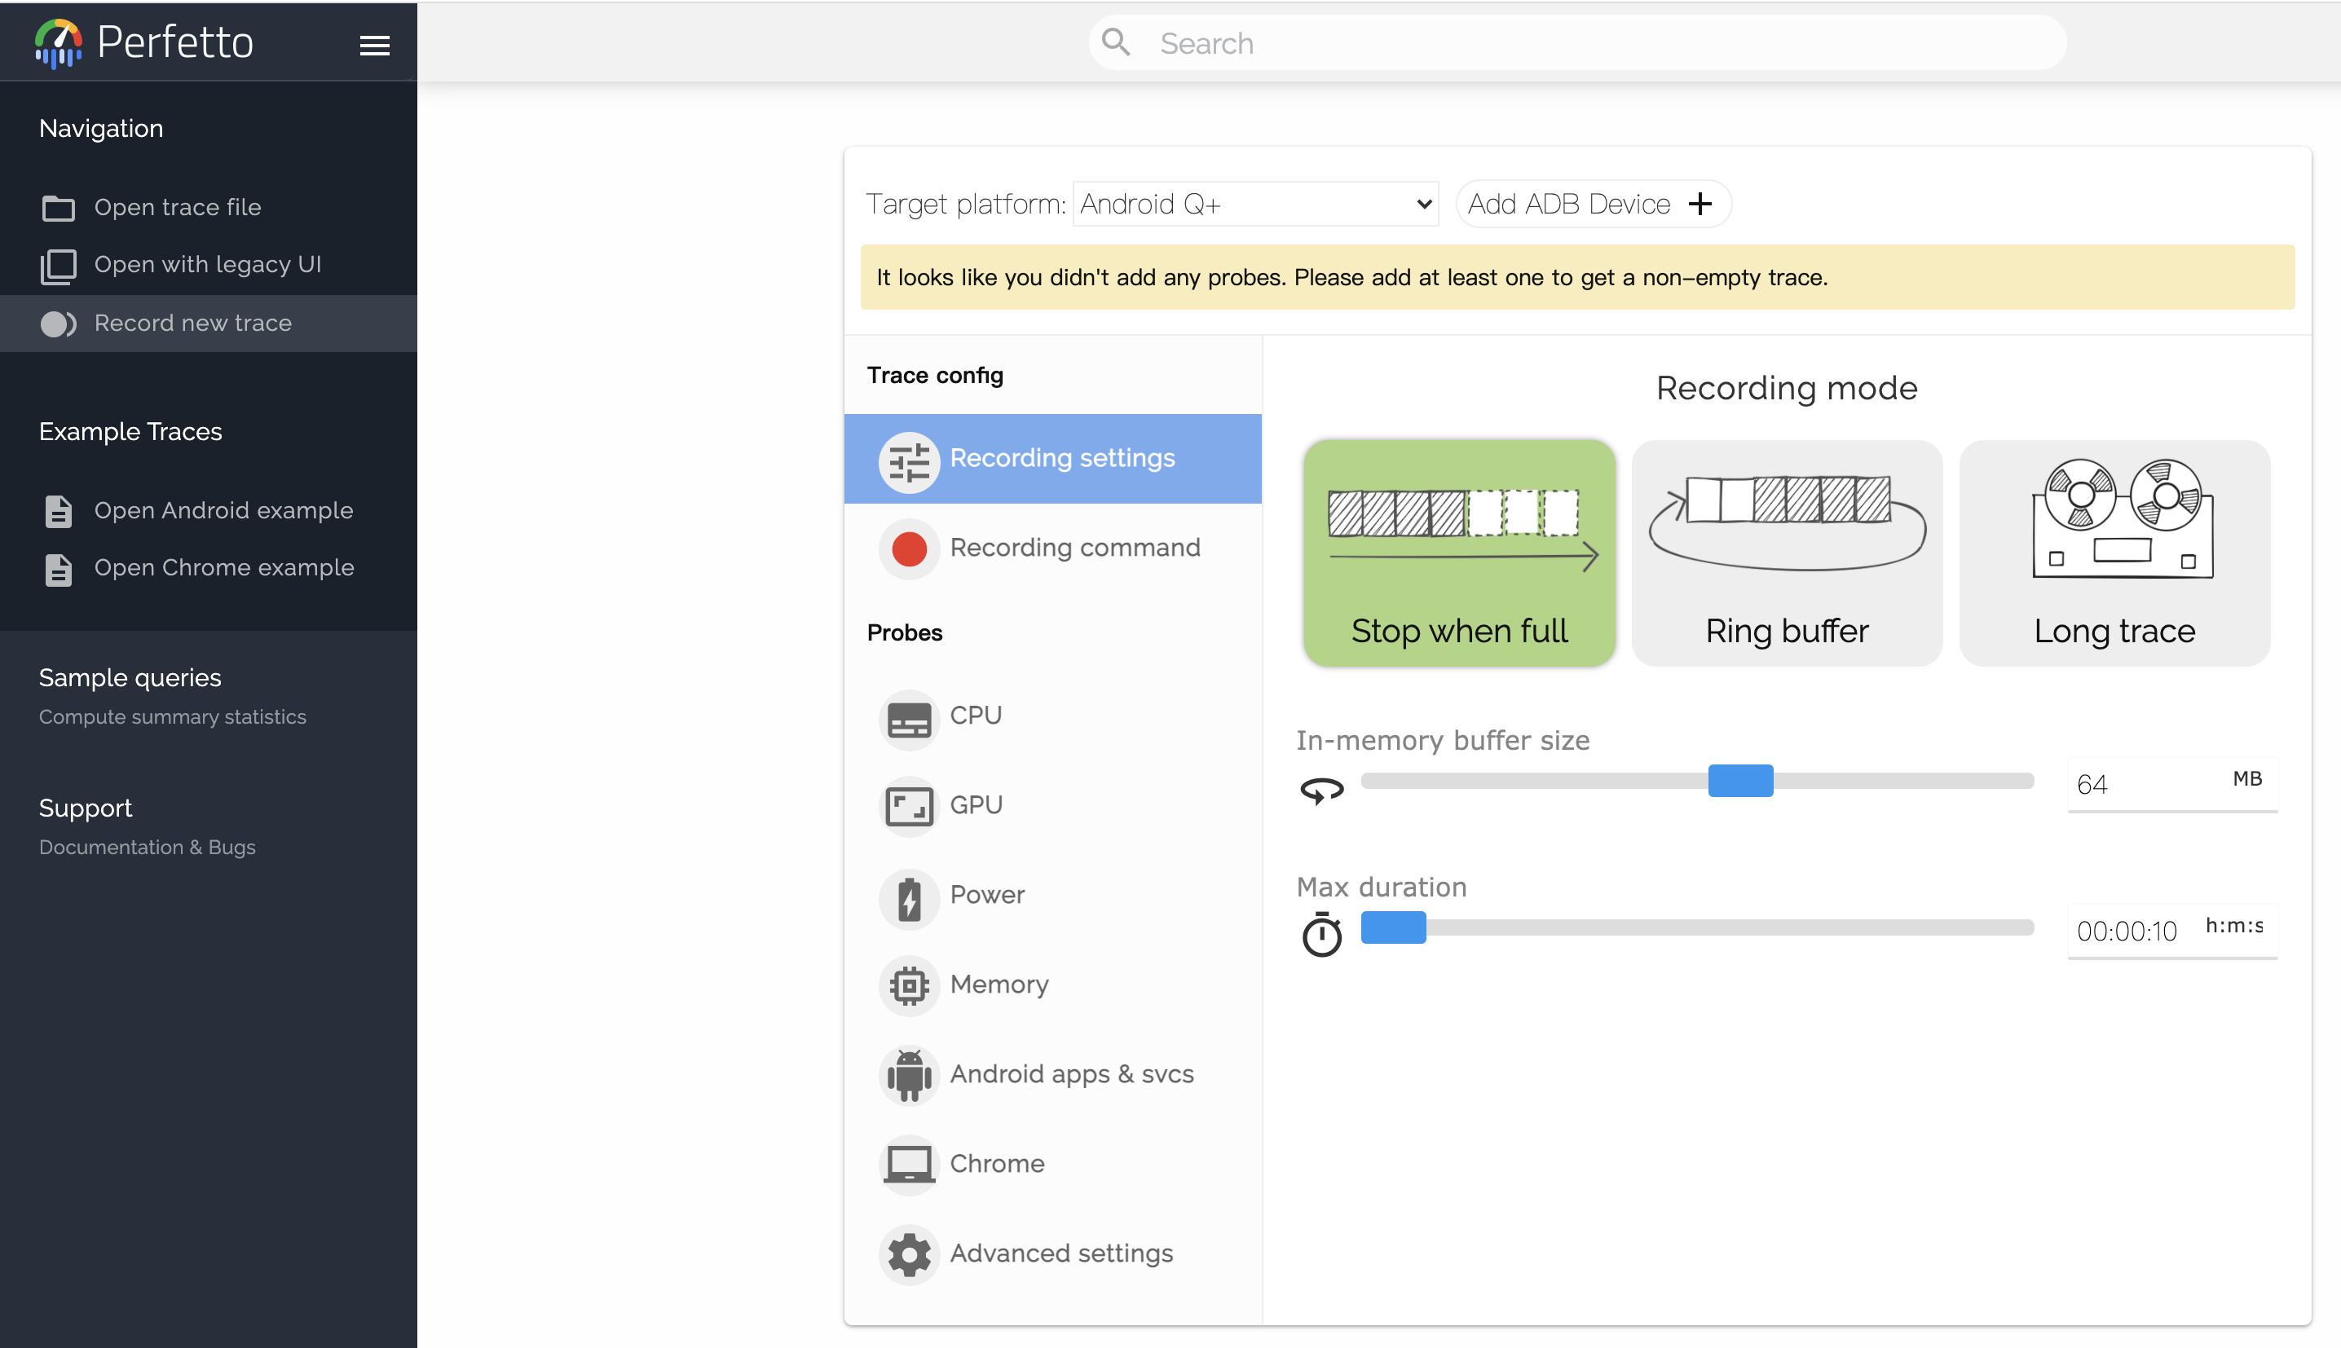
Task: Open the Chrome probes section
Action: 1052,1165
